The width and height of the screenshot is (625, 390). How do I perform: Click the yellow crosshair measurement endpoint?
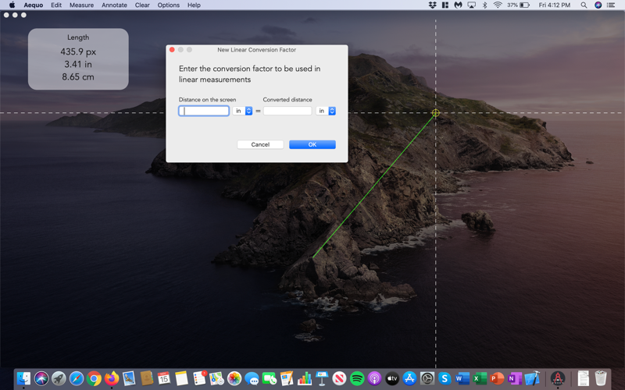coord(436,113)
